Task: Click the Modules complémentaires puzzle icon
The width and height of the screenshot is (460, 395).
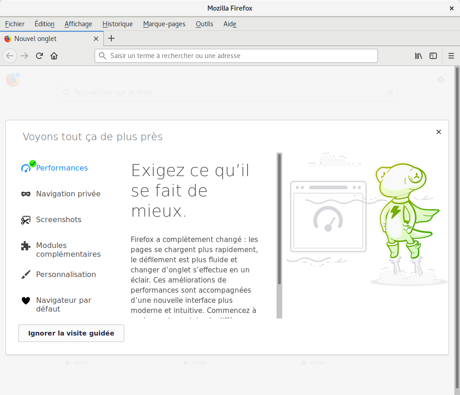Action: pyautogui.click(x=26, y=246)
